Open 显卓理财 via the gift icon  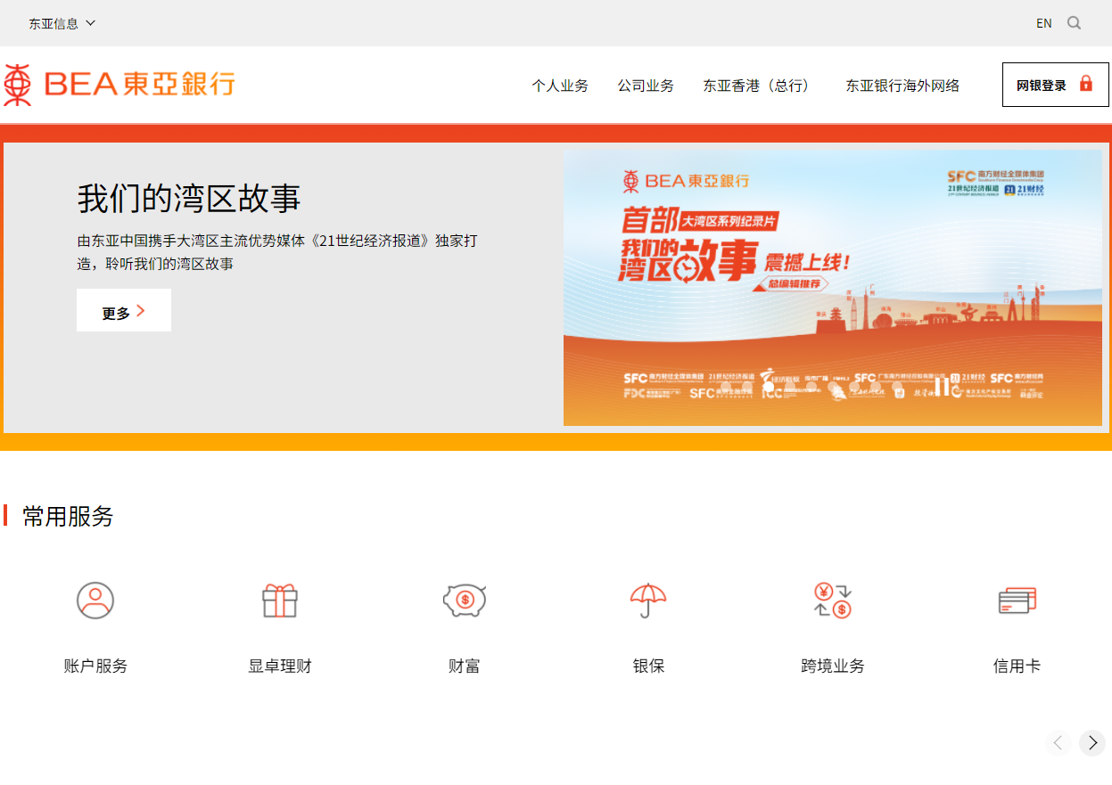pyautogui.click(x=279, y=601)
